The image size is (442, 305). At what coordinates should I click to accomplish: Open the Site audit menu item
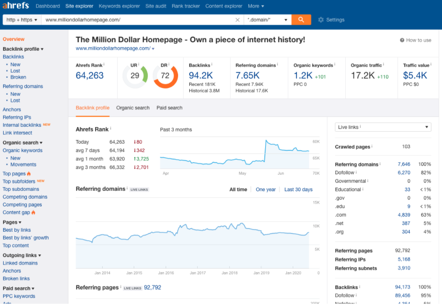(x=156, y=6)
